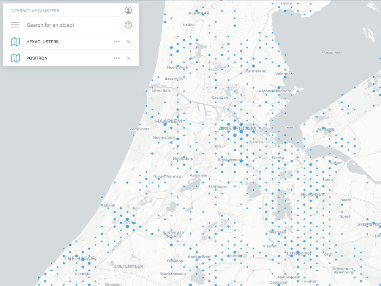Click the Bodegraven map label
This screenshot has width=381, height=286.
coord(199,257)
